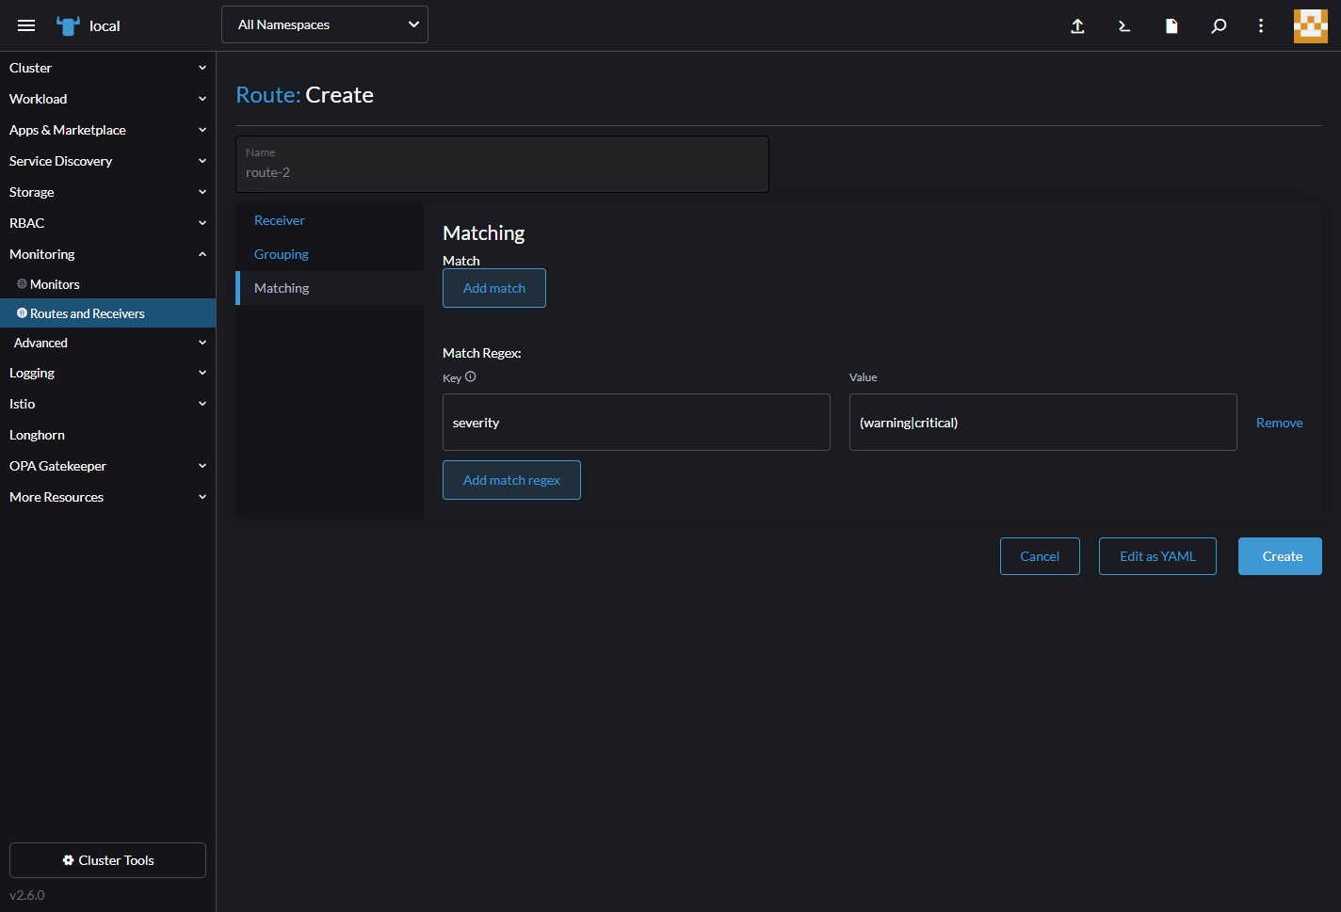1341x912 pixels.
Task: Click the Add match regex button
Action: (511, 480)
